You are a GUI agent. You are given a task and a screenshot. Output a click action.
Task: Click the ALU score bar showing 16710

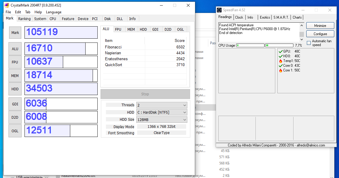(x=61, y=49)
